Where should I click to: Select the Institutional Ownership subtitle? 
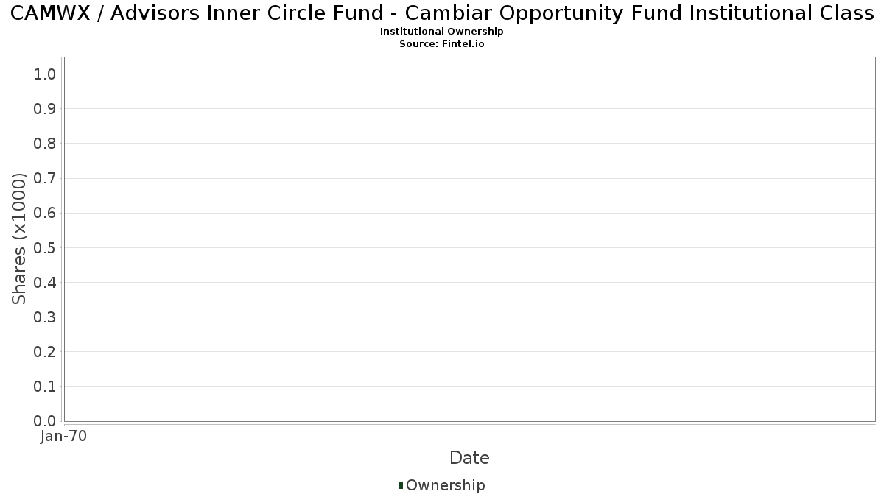[x=442, y=32]
